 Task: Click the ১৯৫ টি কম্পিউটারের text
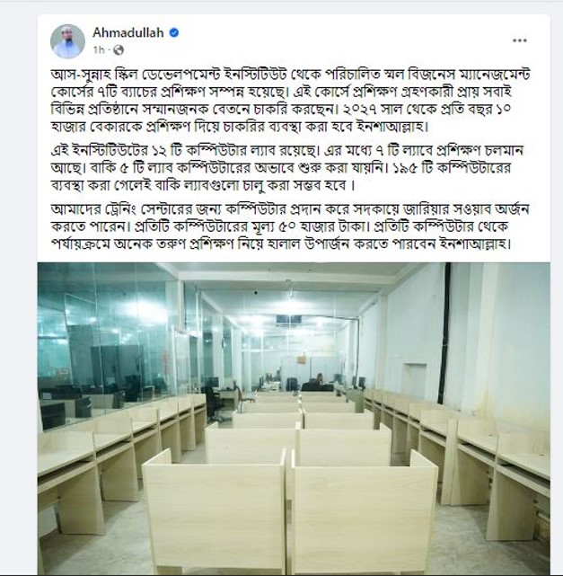(x=452, y=168)
